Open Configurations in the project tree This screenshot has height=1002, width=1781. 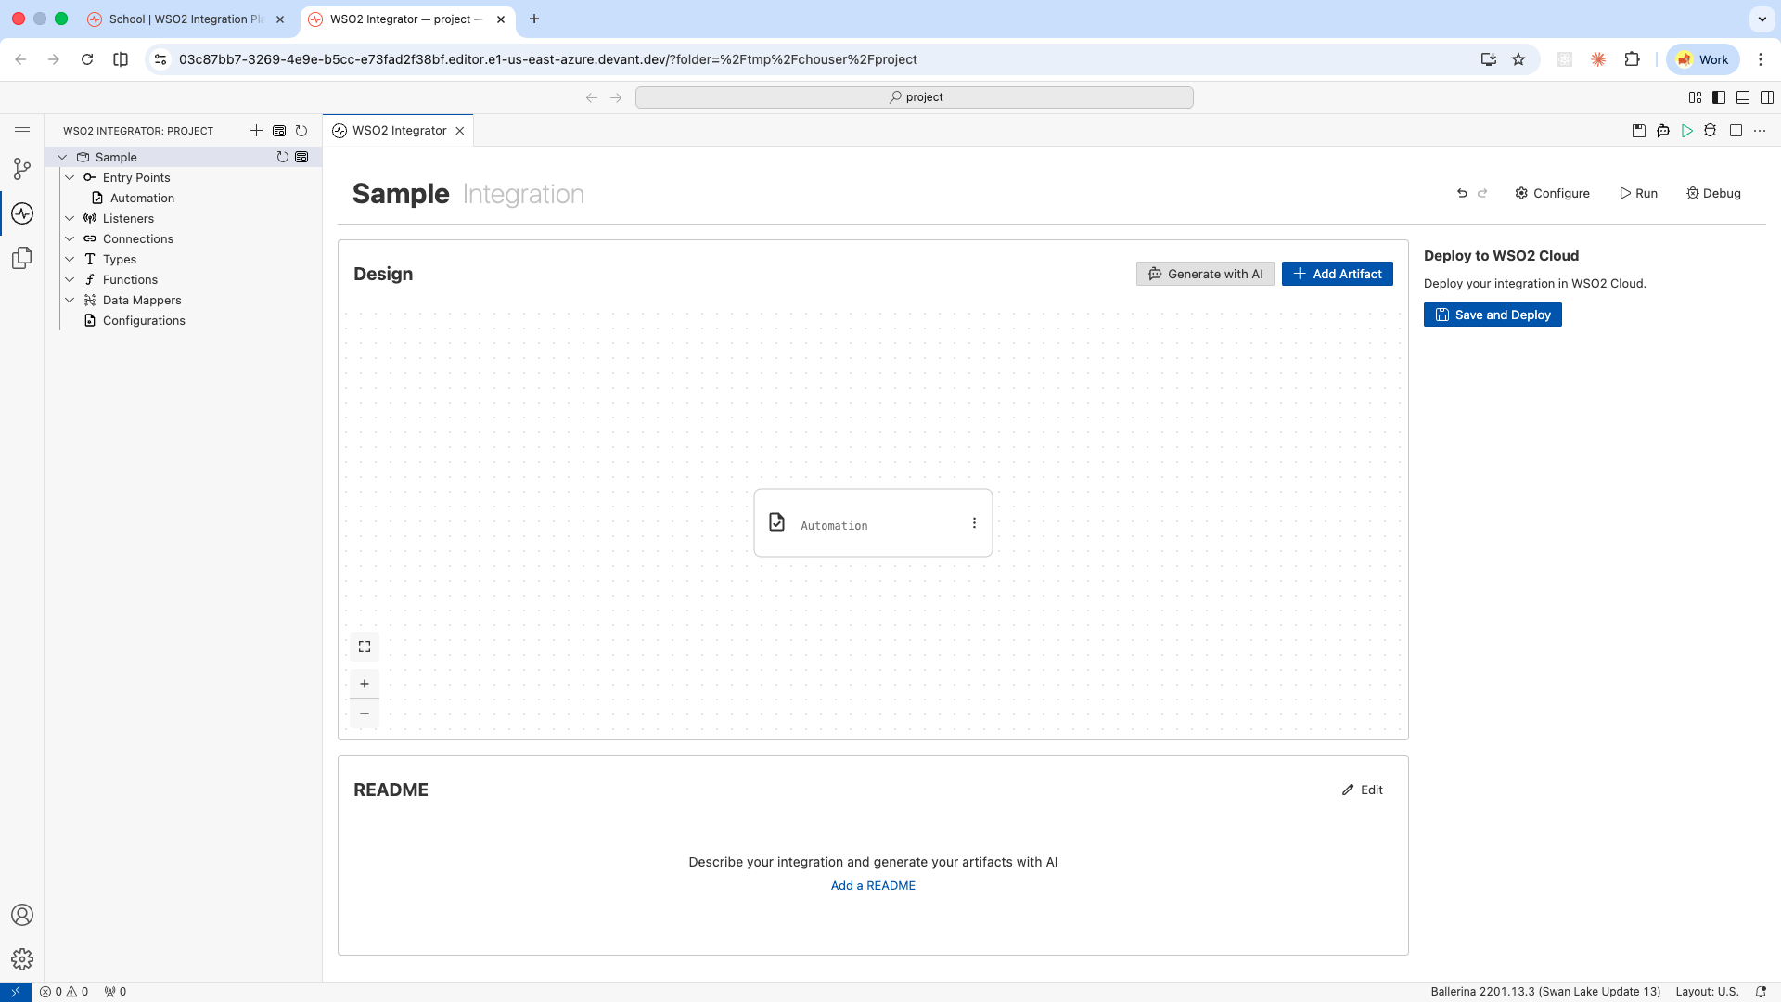point(144,320)
